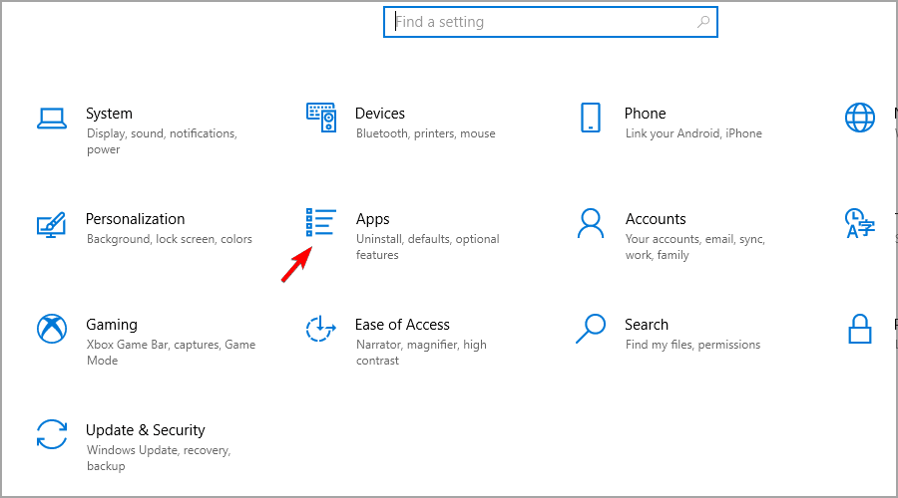This screenshot has height=498, width=898.
Task: Click the Gaming Xbox icon
Action: 52,329
